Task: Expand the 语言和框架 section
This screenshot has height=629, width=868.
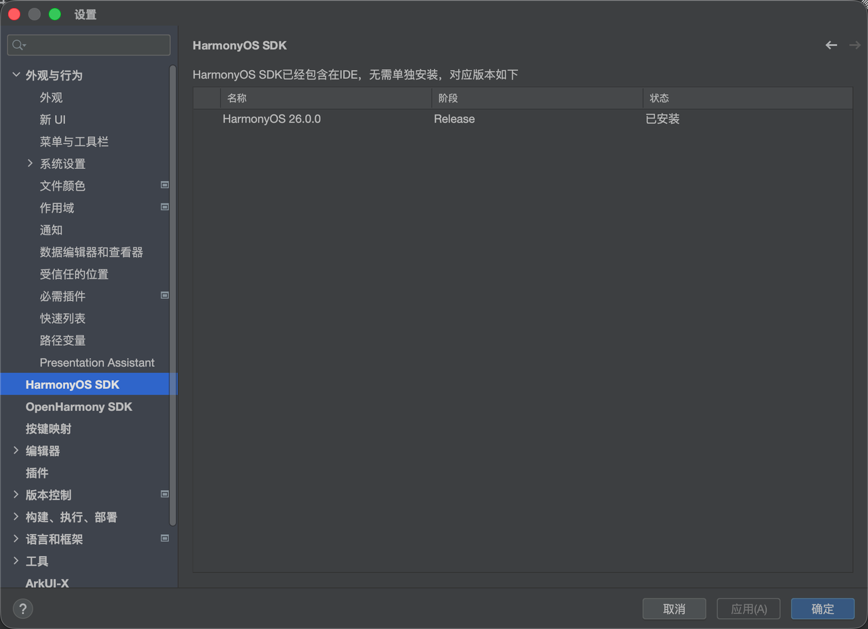Action: (16, 539)
